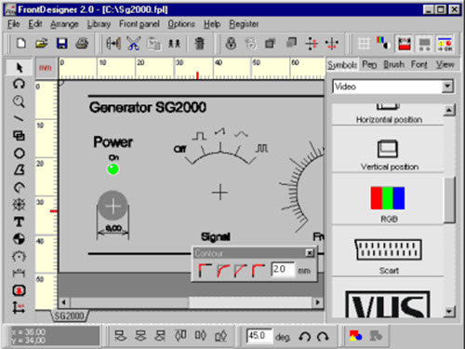Screen dimensions: 465x349
Task: Open a file with the folder icon
Action: (41, 44)
